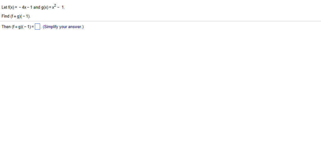321x142 pixels.
Task: Click the x squared term of g(x)
Action: point(54,7)
